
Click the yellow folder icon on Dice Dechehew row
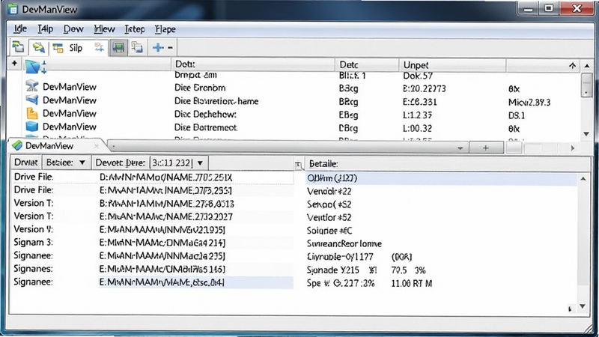(32, 113)
